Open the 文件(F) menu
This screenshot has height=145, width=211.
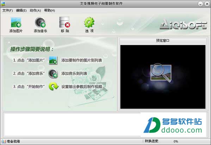coord(7,11)
